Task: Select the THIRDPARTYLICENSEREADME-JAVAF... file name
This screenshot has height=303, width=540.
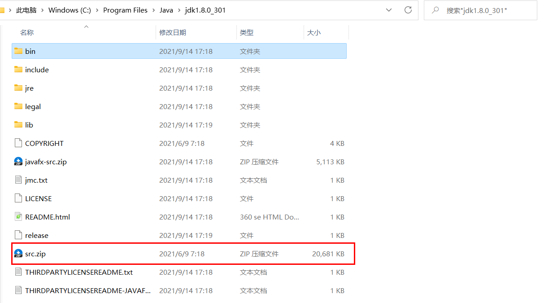Action: click(x=88, y=290)
